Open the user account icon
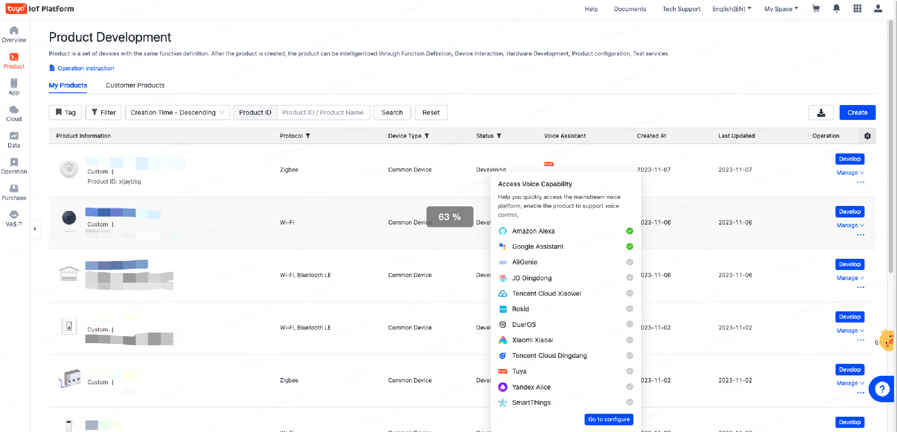Screen dimensions: 897x432 (878, 9)
